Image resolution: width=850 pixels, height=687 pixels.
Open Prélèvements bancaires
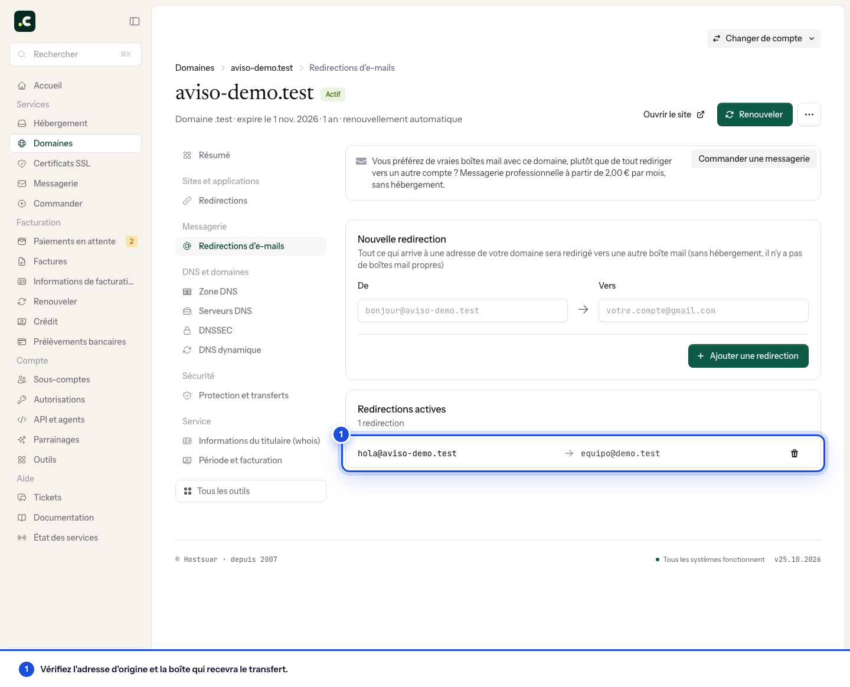(x=76, y=342)
